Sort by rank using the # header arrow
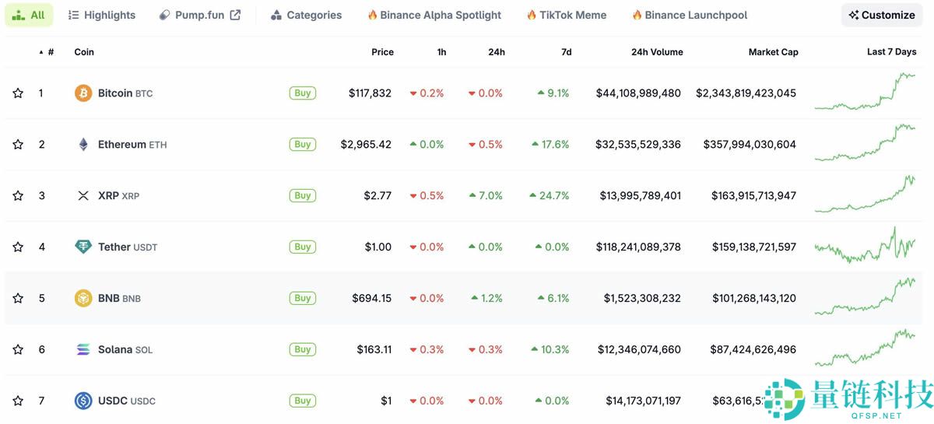This screenshot has height=424, width=934. [41, 52]
